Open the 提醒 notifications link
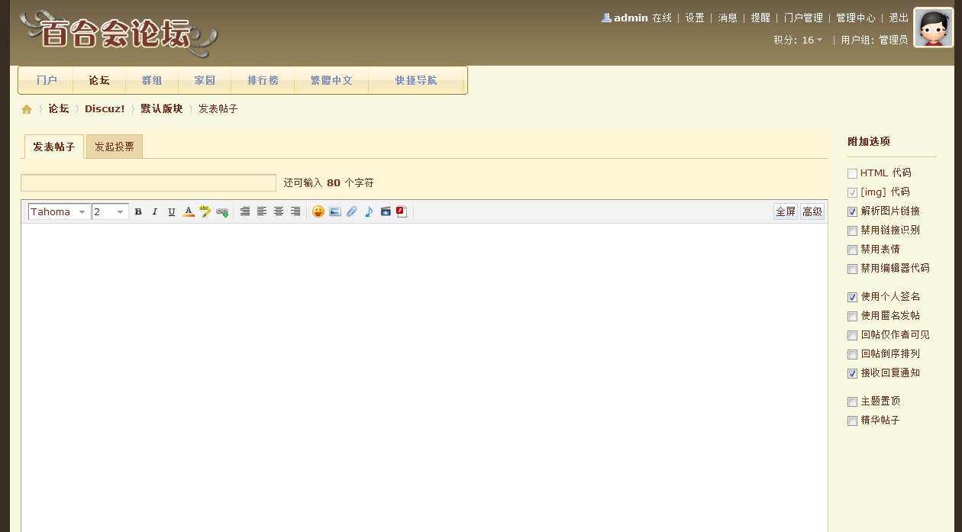This screenshot has height=532, width=962. (x=760, y=18)
